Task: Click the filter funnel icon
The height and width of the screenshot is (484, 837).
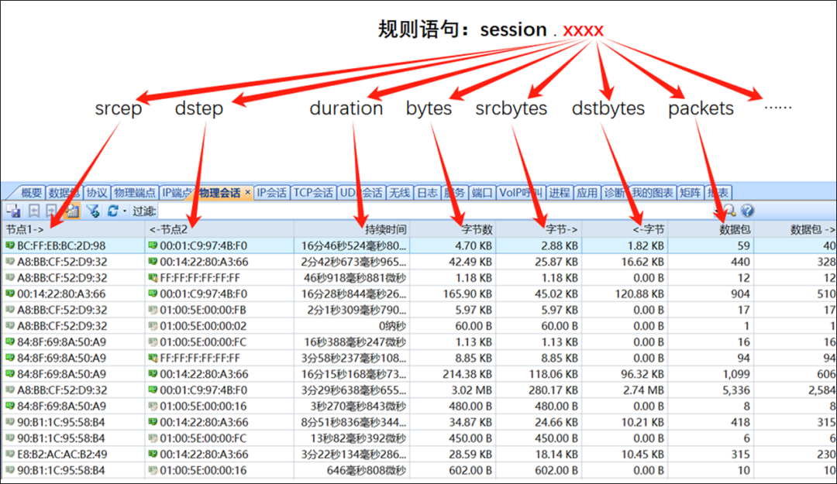Action: coord(93,211)
